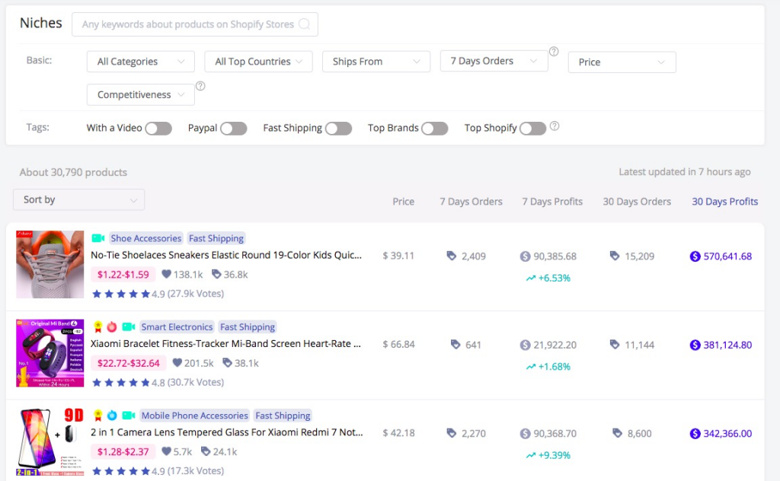This screenshot has width=780, height=481.
Task: Click red hot badge icon on Xiaomi Bracelet row
Action: [x=112, y=327]
